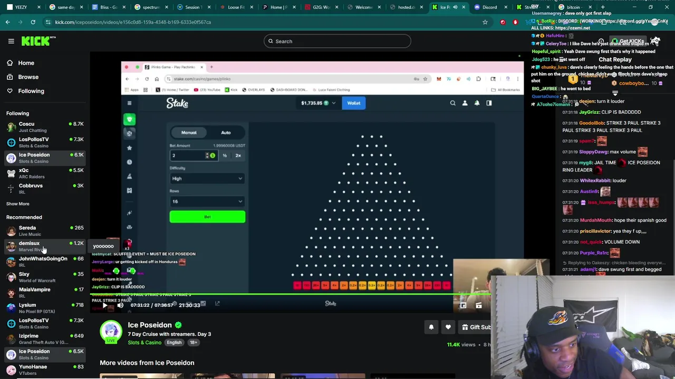The width and height of the screenshot is (675, 379).
Task: Click the heart follow icon
Action: (448, 327)
